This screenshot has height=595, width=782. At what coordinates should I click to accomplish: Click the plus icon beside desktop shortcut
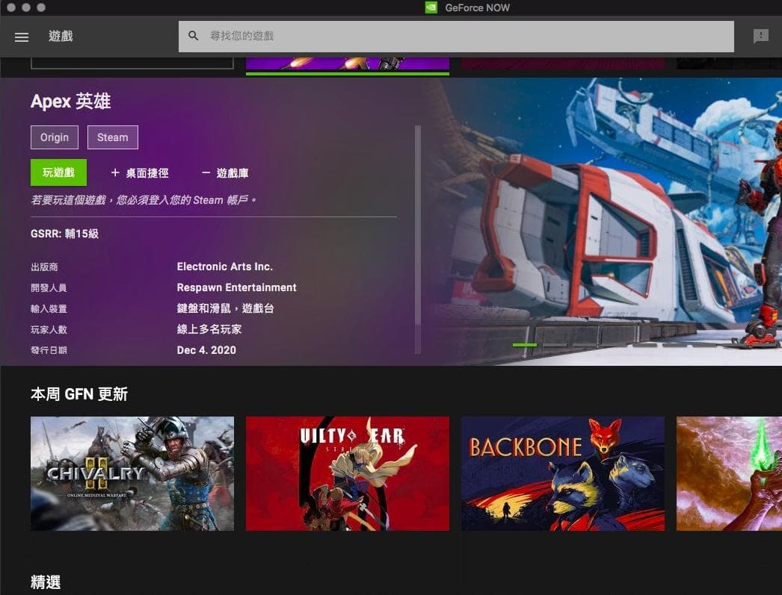114,172
